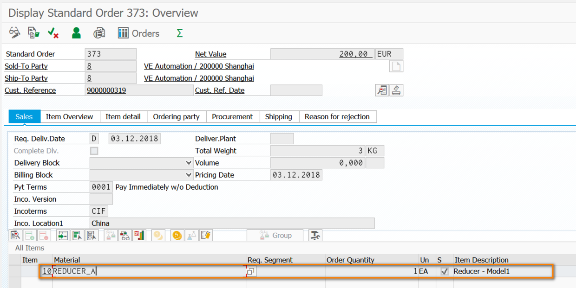Screen dimensions: 576x288
Task: Click the Cust. Reference field 9000000319
Action: (139, 90)
